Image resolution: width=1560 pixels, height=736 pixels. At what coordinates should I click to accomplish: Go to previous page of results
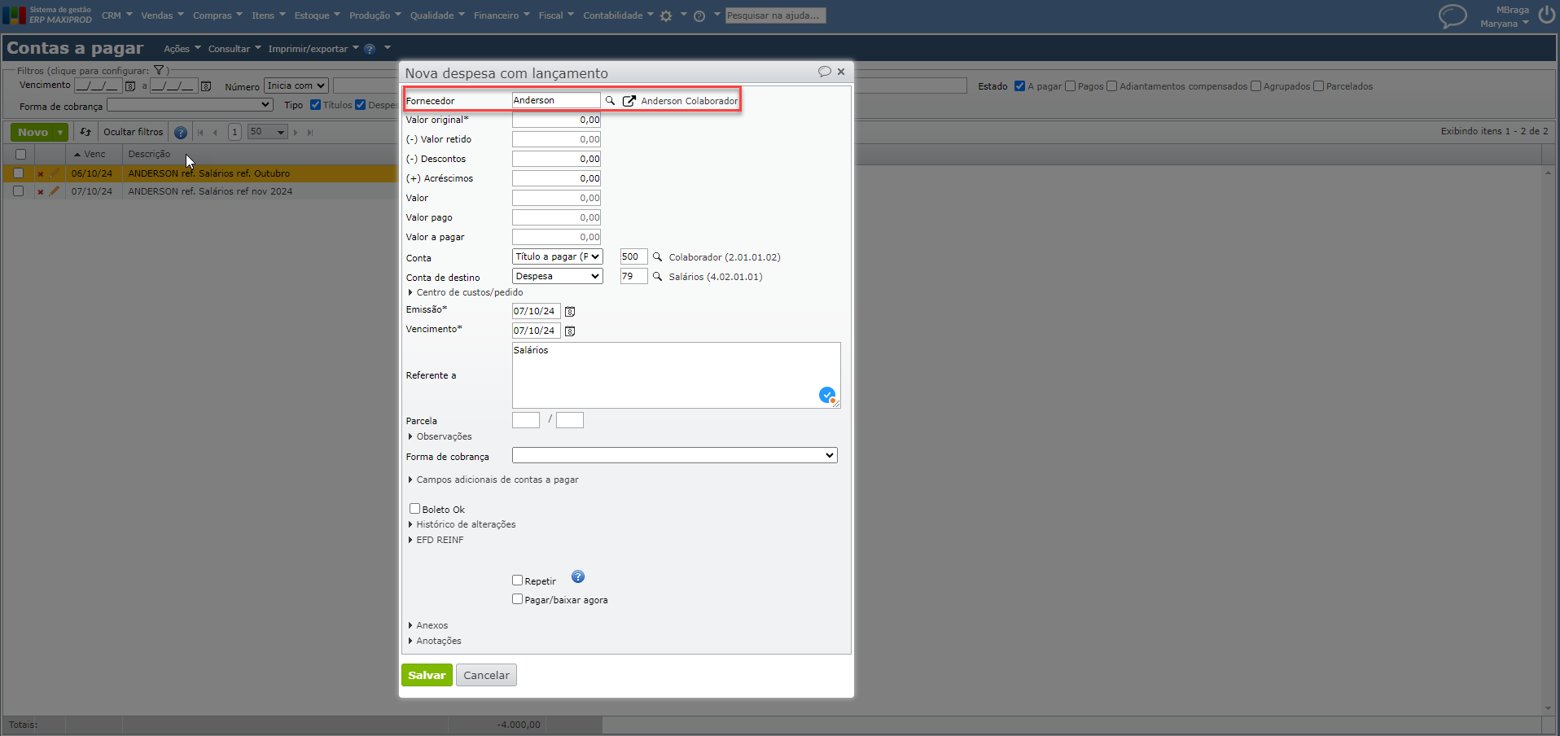215,133
